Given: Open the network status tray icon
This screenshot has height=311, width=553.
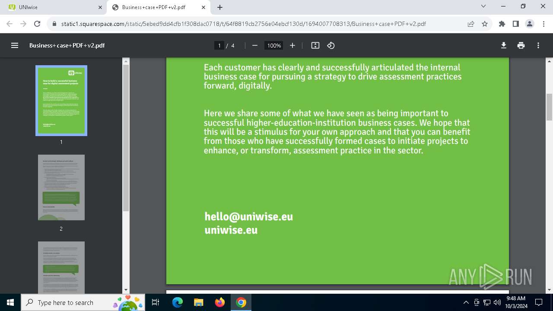Looking at the screenshot, I should click(486, 302).
